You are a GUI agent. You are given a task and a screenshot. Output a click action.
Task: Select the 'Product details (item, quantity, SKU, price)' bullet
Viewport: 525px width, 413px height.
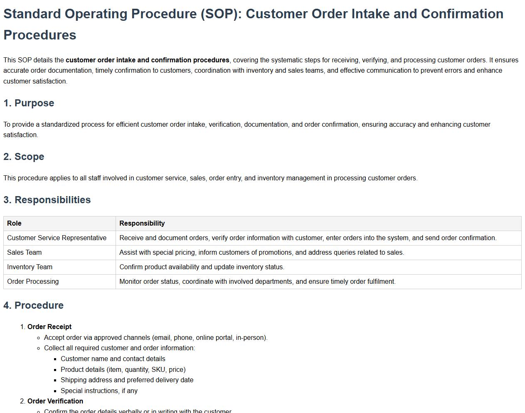point(123,370)
